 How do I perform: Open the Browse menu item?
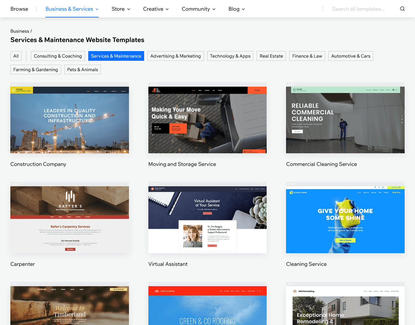point(19,9)
